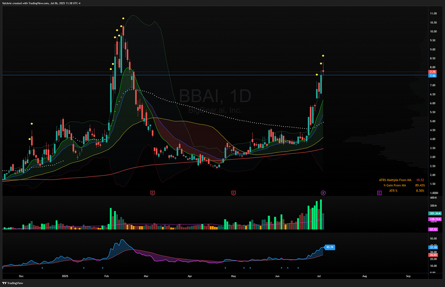This screenshot has height=287, width=445.
Task: Click the Aug label on time axis
Action: (x=365, y=276)
